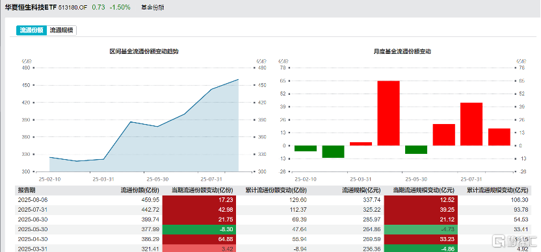Click the largest green bar in monthly chart
541x252 pixels.
pyautogui.click(x=334, y=152)
